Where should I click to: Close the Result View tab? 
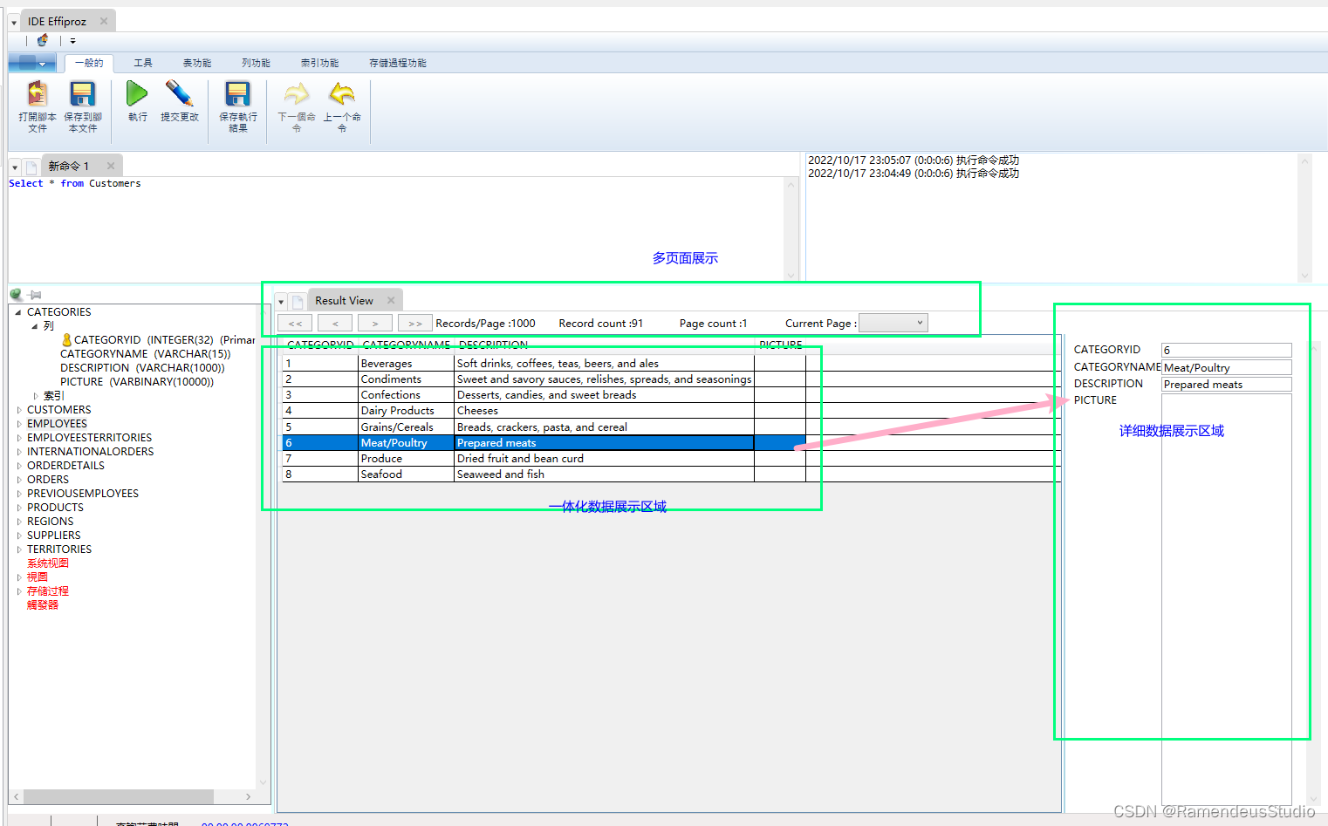click(x=391, y=300)
